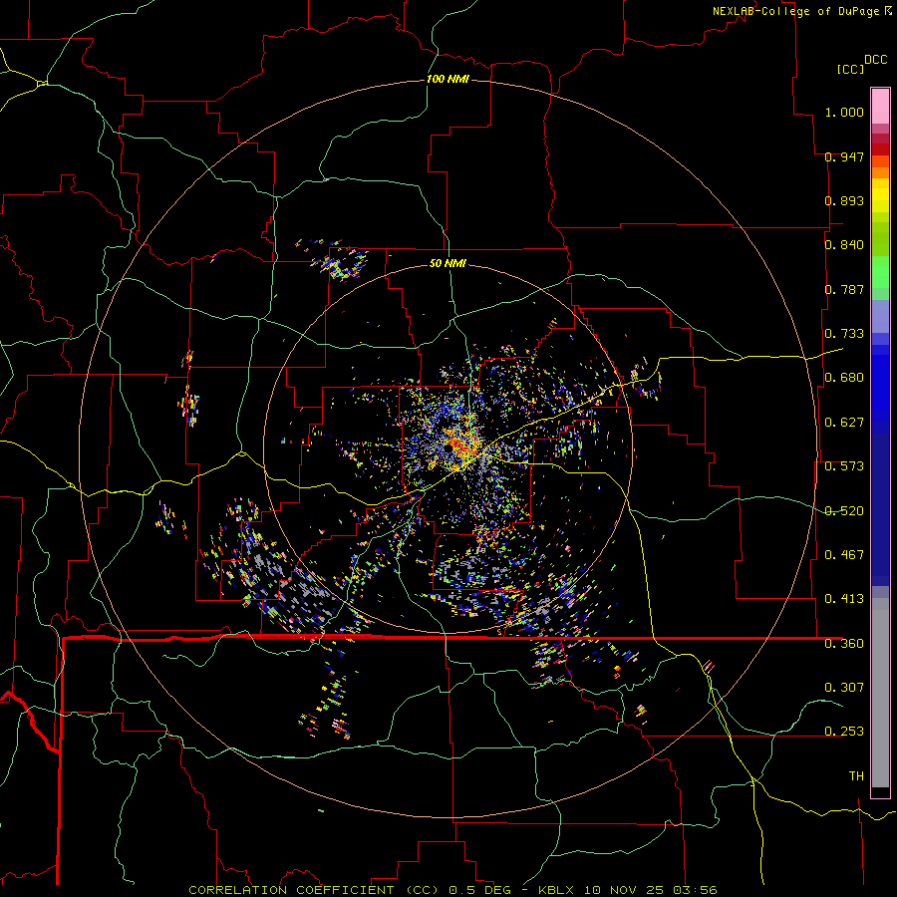Viewport: 897px width, 897px height.
Task: Click the 0.360 legend value
Action: 844,644
